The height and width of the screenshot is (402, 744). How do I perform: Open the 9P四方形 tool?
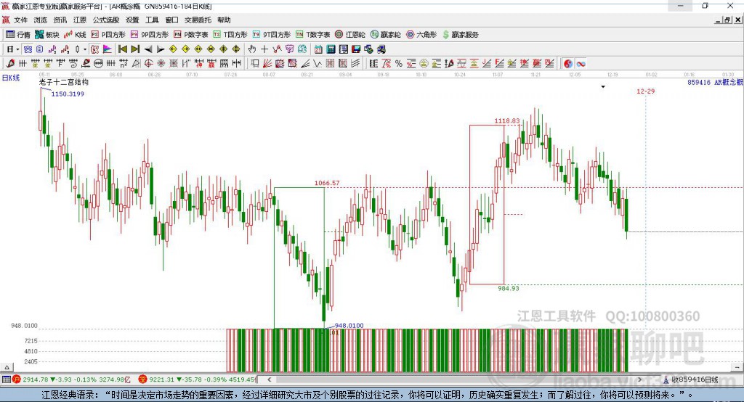click(x=149, y=35)
